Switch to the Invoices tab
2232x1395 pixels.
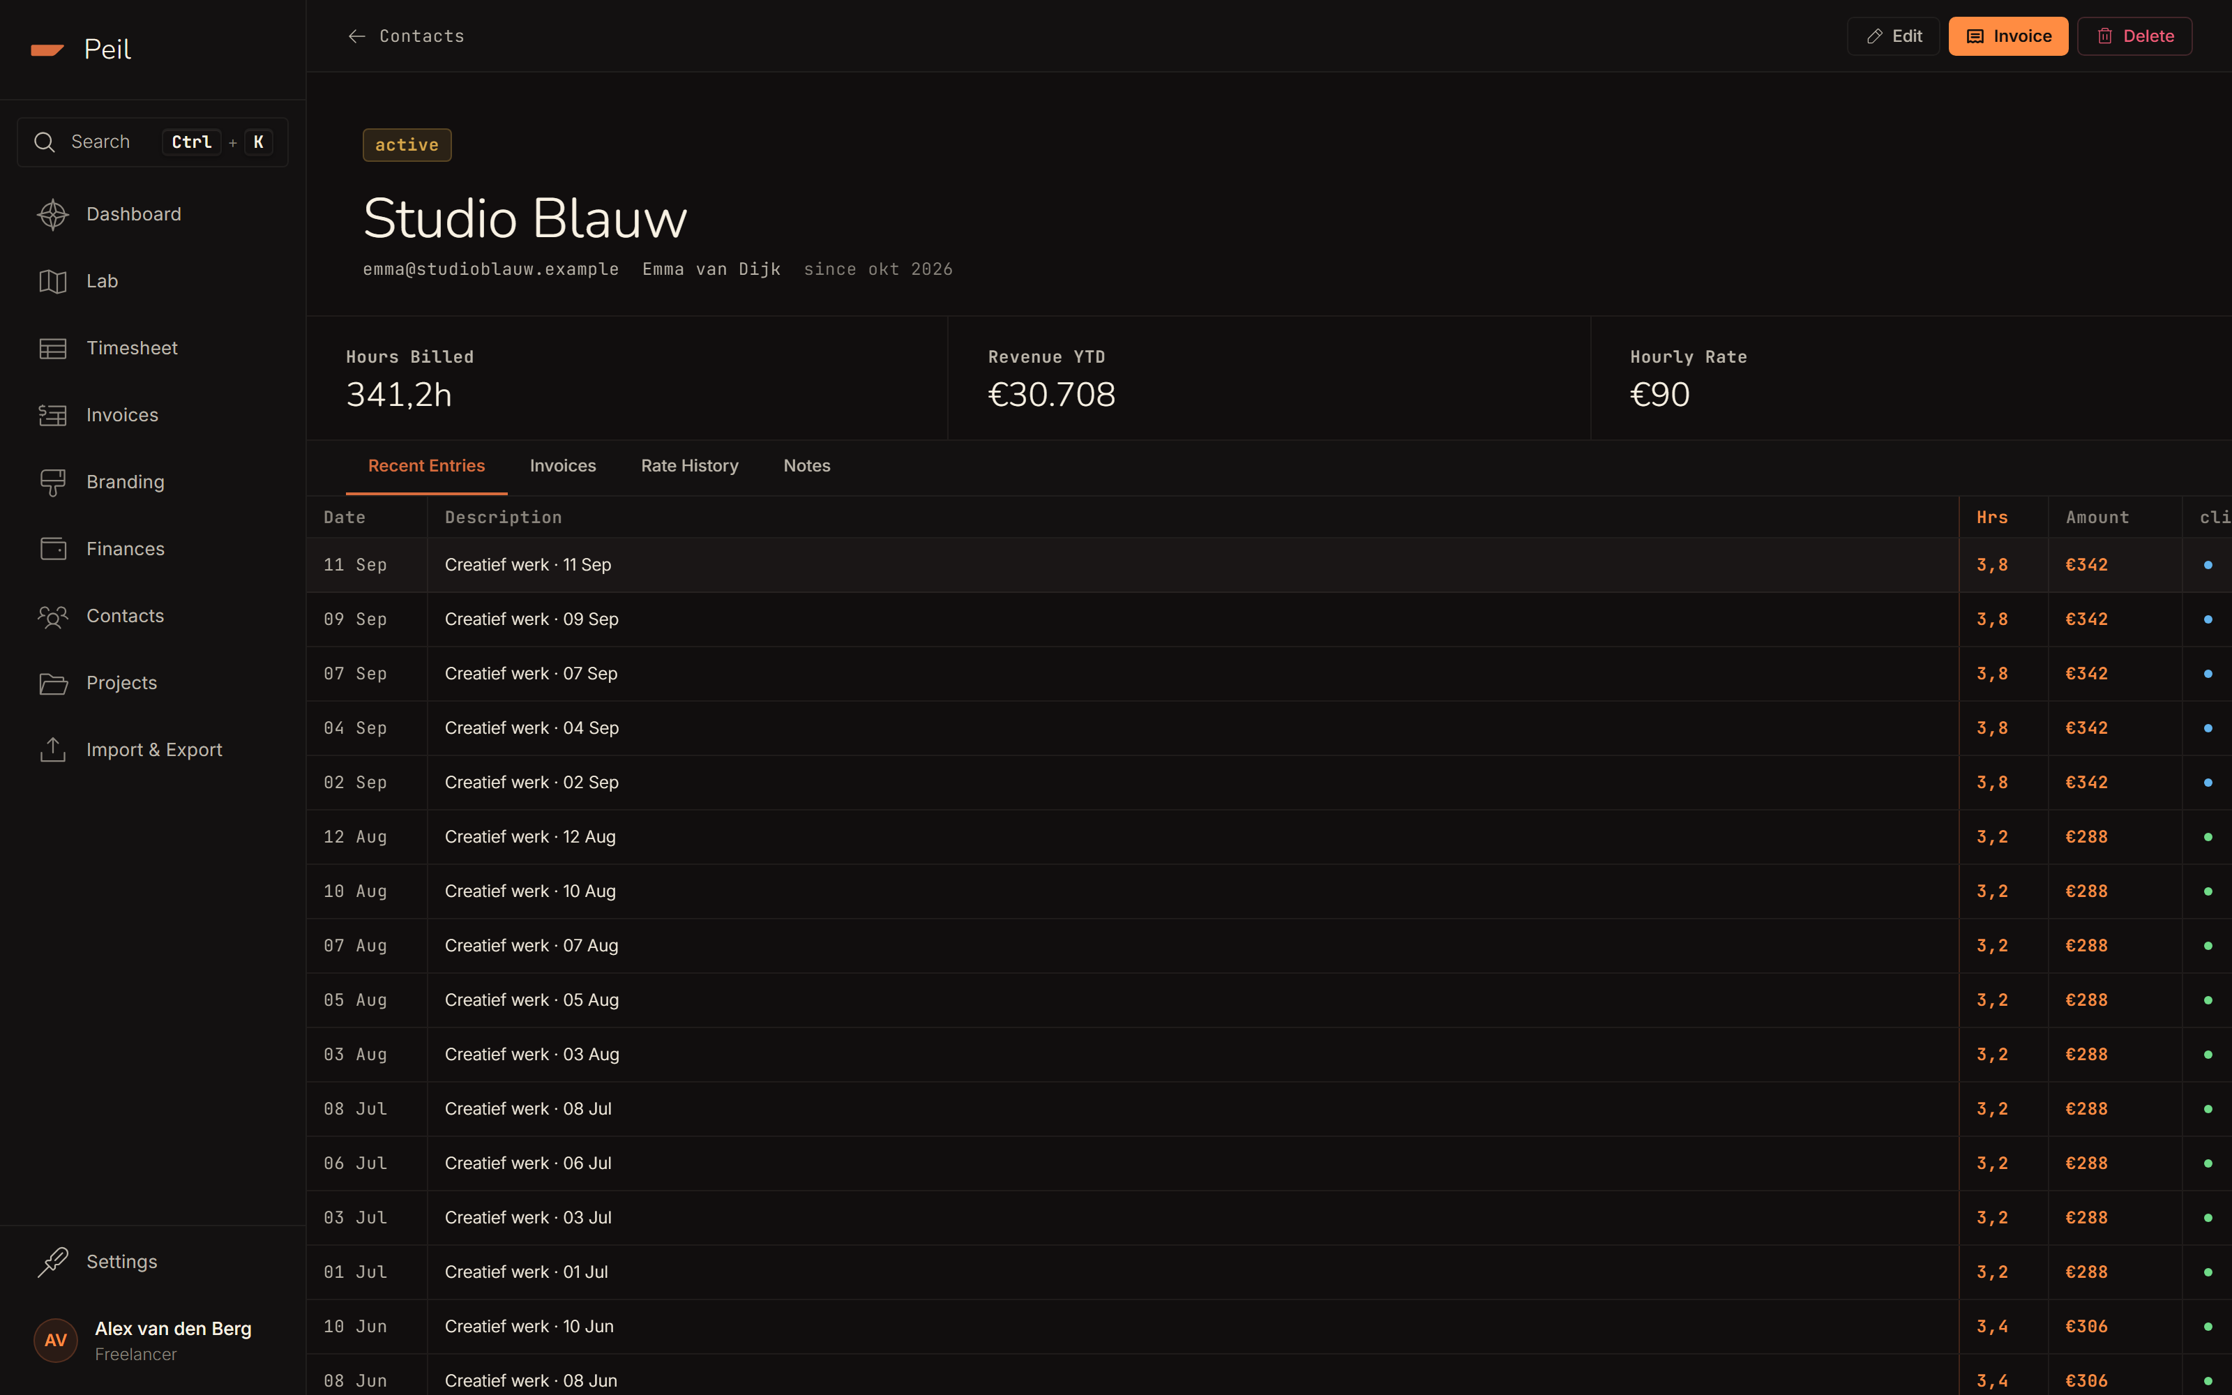coord(563,466)
